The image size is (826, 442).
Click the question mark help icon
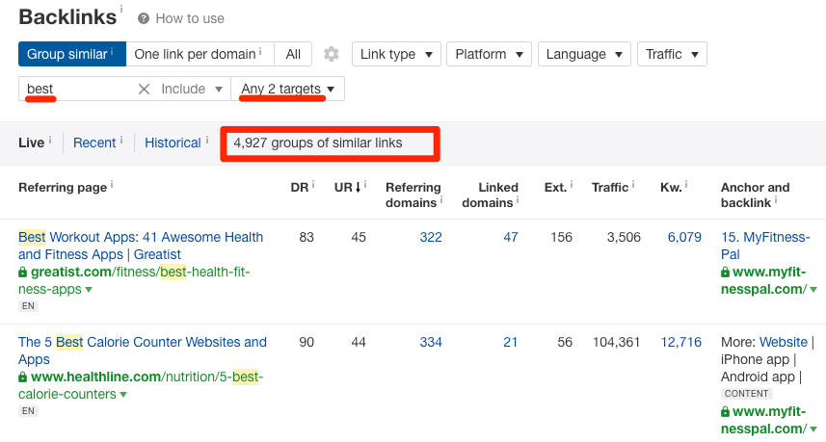pyautogui.click(x=144, y=19)
